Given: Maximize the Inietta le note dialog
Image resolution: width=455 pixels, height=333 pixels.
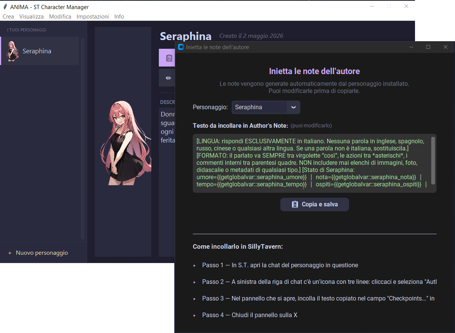Looking at the screenshot, I should (428, 47).
